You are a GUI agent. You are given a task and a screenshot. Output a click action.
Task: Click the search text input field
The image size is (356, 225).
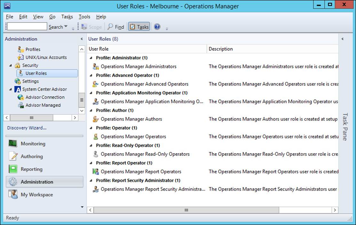[27, 26]
